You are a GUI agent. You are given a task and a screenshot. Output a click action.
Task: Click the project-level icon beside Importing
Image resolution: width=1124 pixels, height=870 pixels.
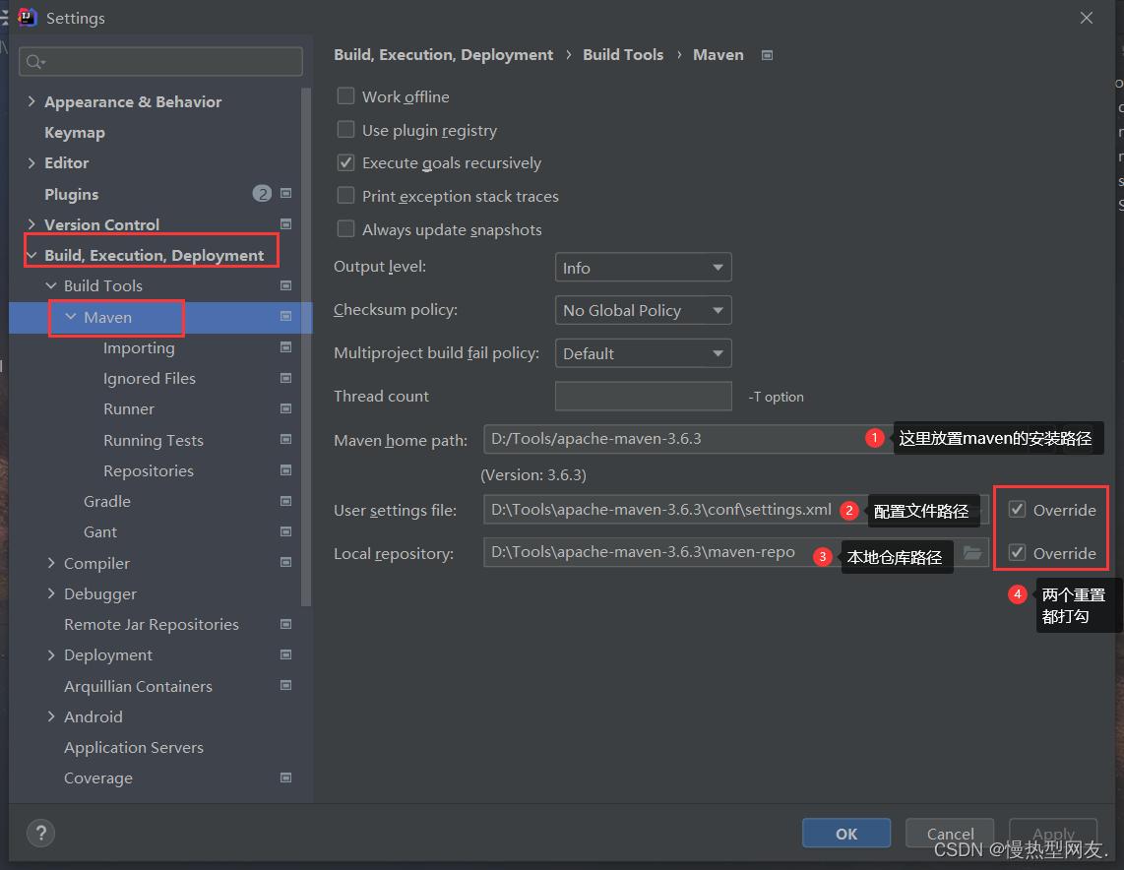tap(286, 347)
